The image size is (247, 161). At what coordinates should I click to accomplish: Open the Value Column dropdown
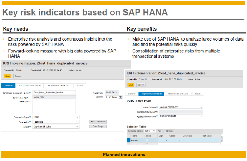point(201,107)
